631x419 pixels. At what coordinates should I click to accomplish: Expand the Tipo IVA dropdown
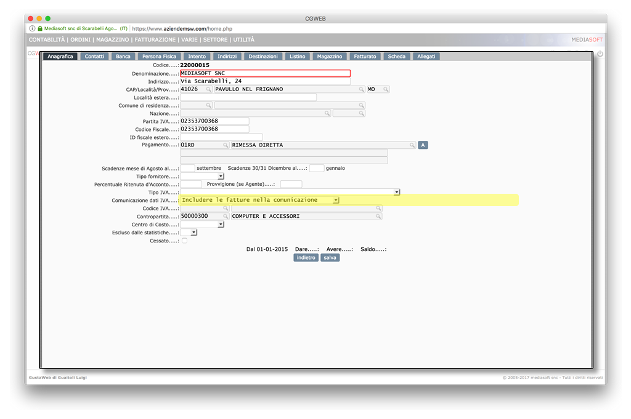[x=397, y=193]
